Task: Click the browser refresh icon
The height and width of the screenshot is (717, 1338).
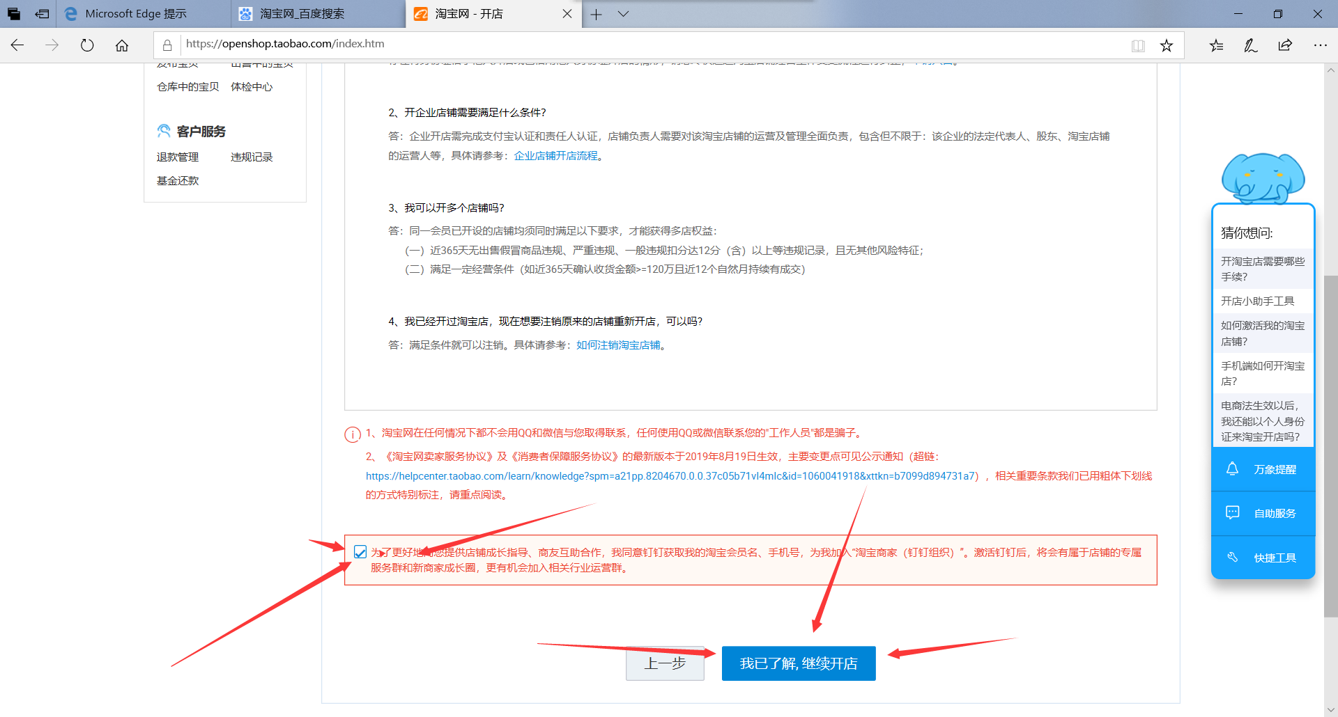Action: (87, 45)
